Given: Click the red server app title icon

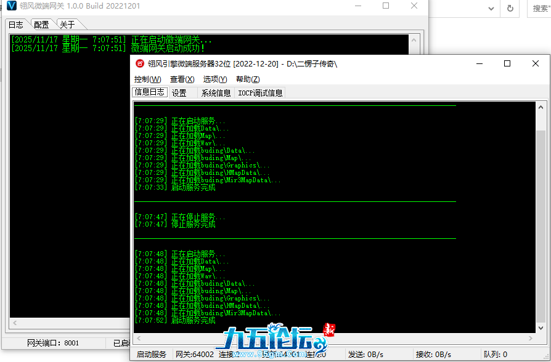Looking at the screenshot, I should coord(140,63).
